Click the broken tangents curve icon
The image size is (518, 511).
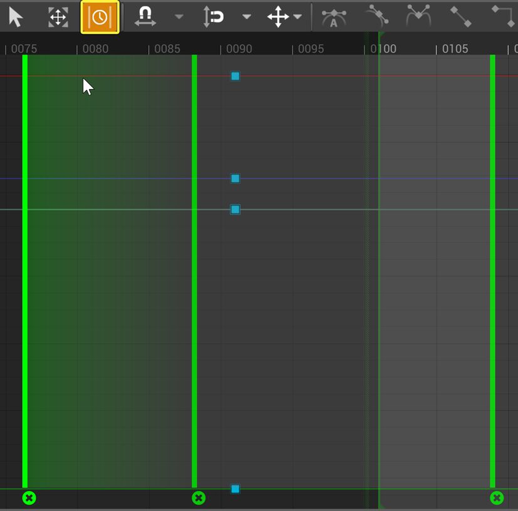click(x=418, y=17)
